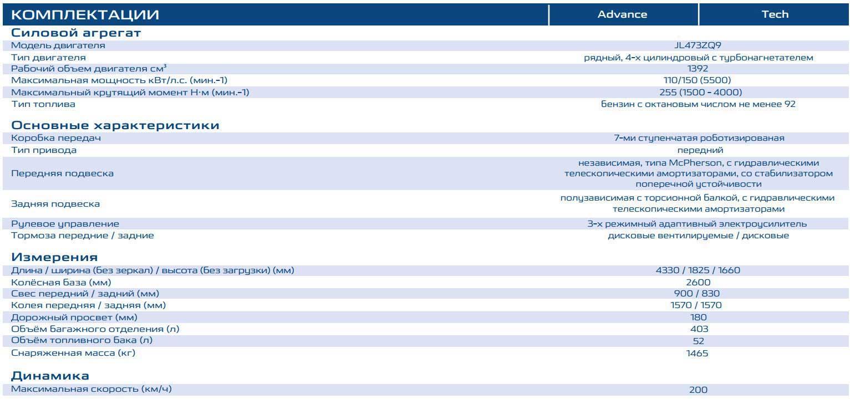Select the Коробка передач row label
This screenshot has width=850, height=420.
[x=56, y=138]
